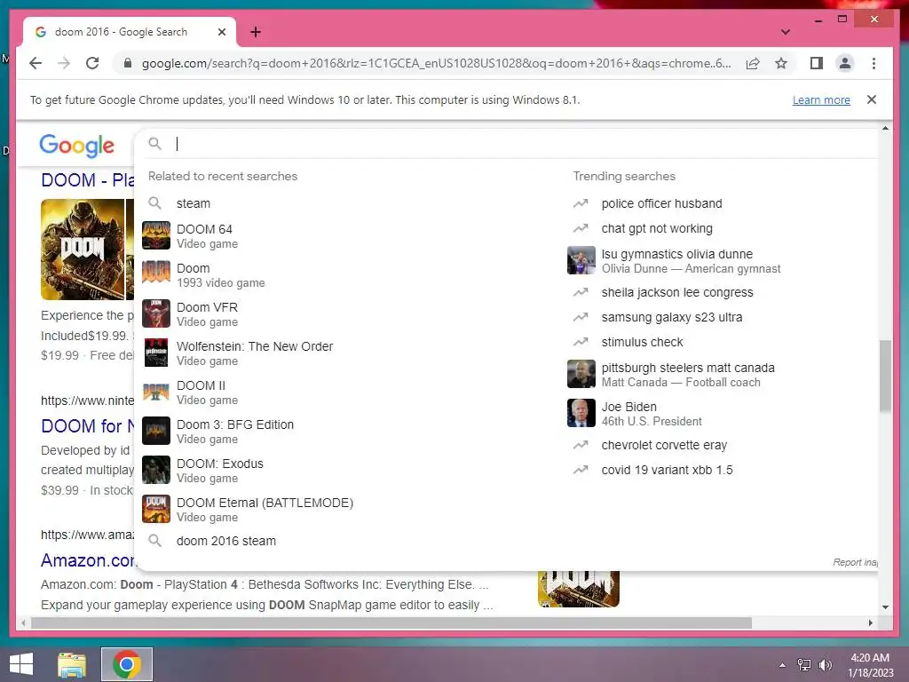Open the taskbar clock showing 4:20 AM
This screenshot has height=682, width=909.
point(870,665)
